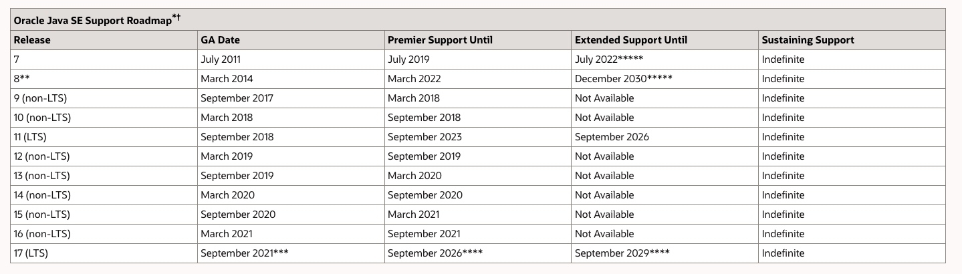Select the '11 (LTS)' release cell
962x274 pixels.
[x=30, y=137]
